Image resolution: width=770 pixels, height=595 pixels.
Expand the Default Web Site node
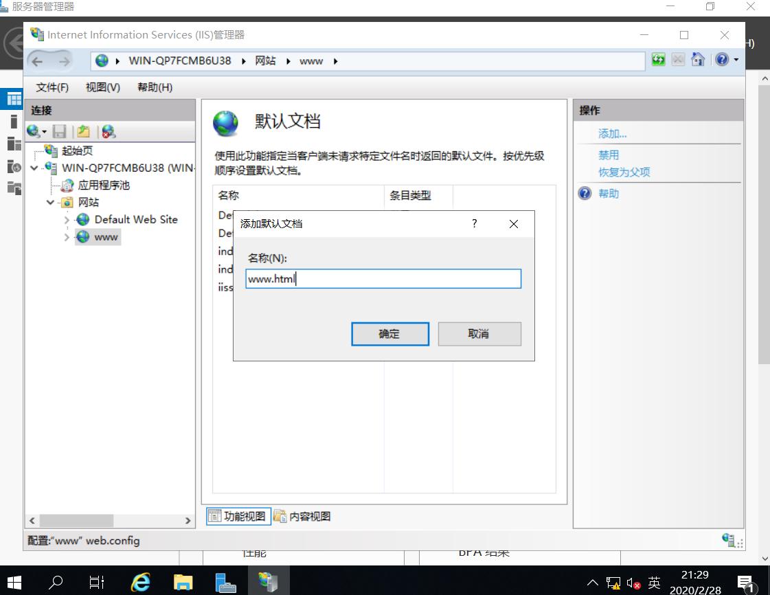click(x=67, y=219)
